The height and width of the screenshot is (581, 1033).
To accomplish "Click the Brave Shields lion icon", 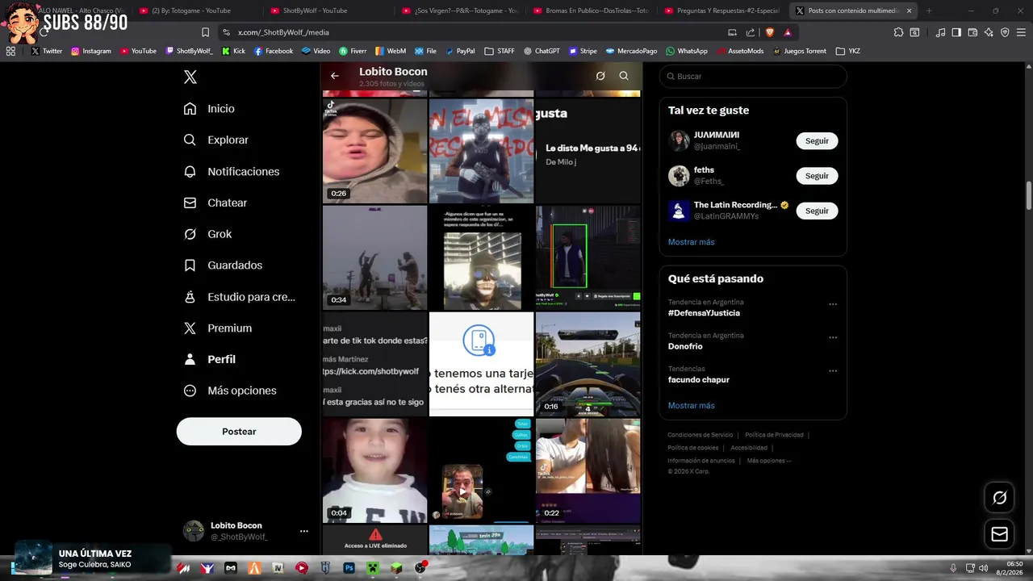I will pos(769,32).
